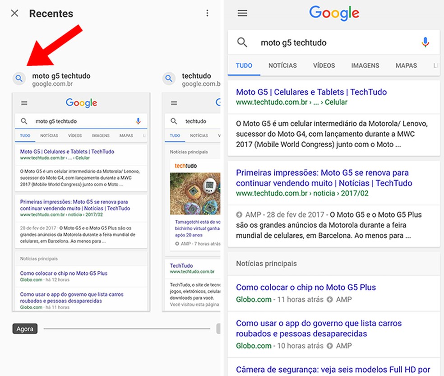This screenshot has height=376, width=444.
Task: Open "Como usar o app do governo" article on results page
Action: 319,329
